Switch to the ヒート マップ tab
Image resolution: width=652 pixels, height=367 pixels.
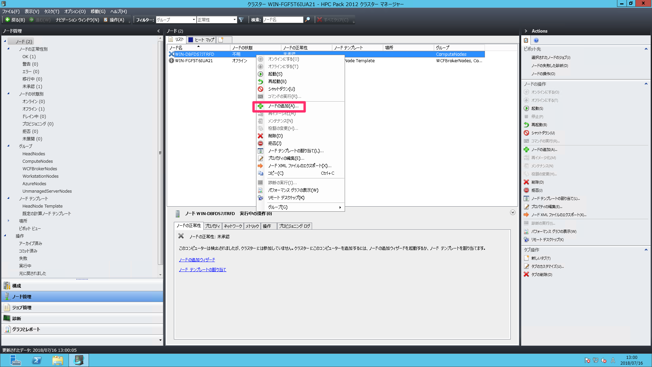201,39
